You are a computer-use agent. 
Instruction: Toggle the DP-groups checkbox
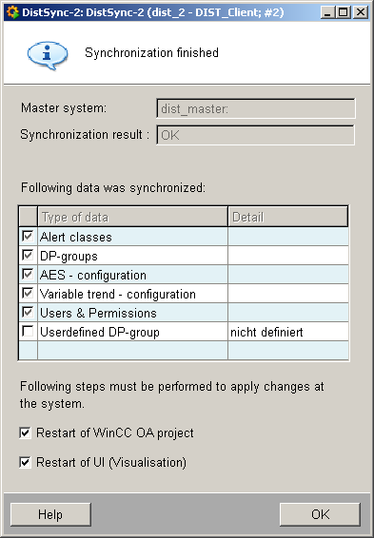(x=28, y=255)
